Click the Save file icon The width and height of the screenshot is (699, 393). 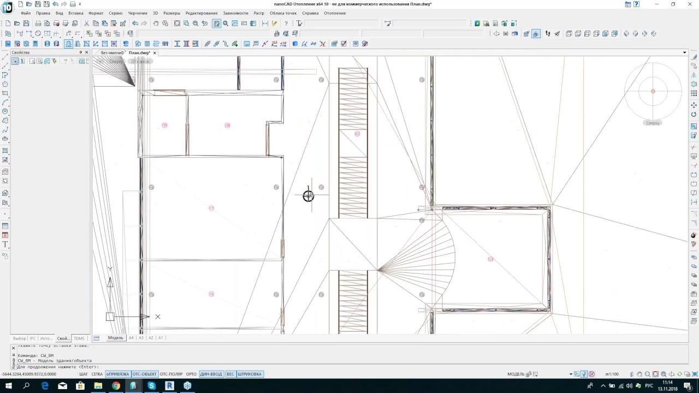tap(26, 23)
